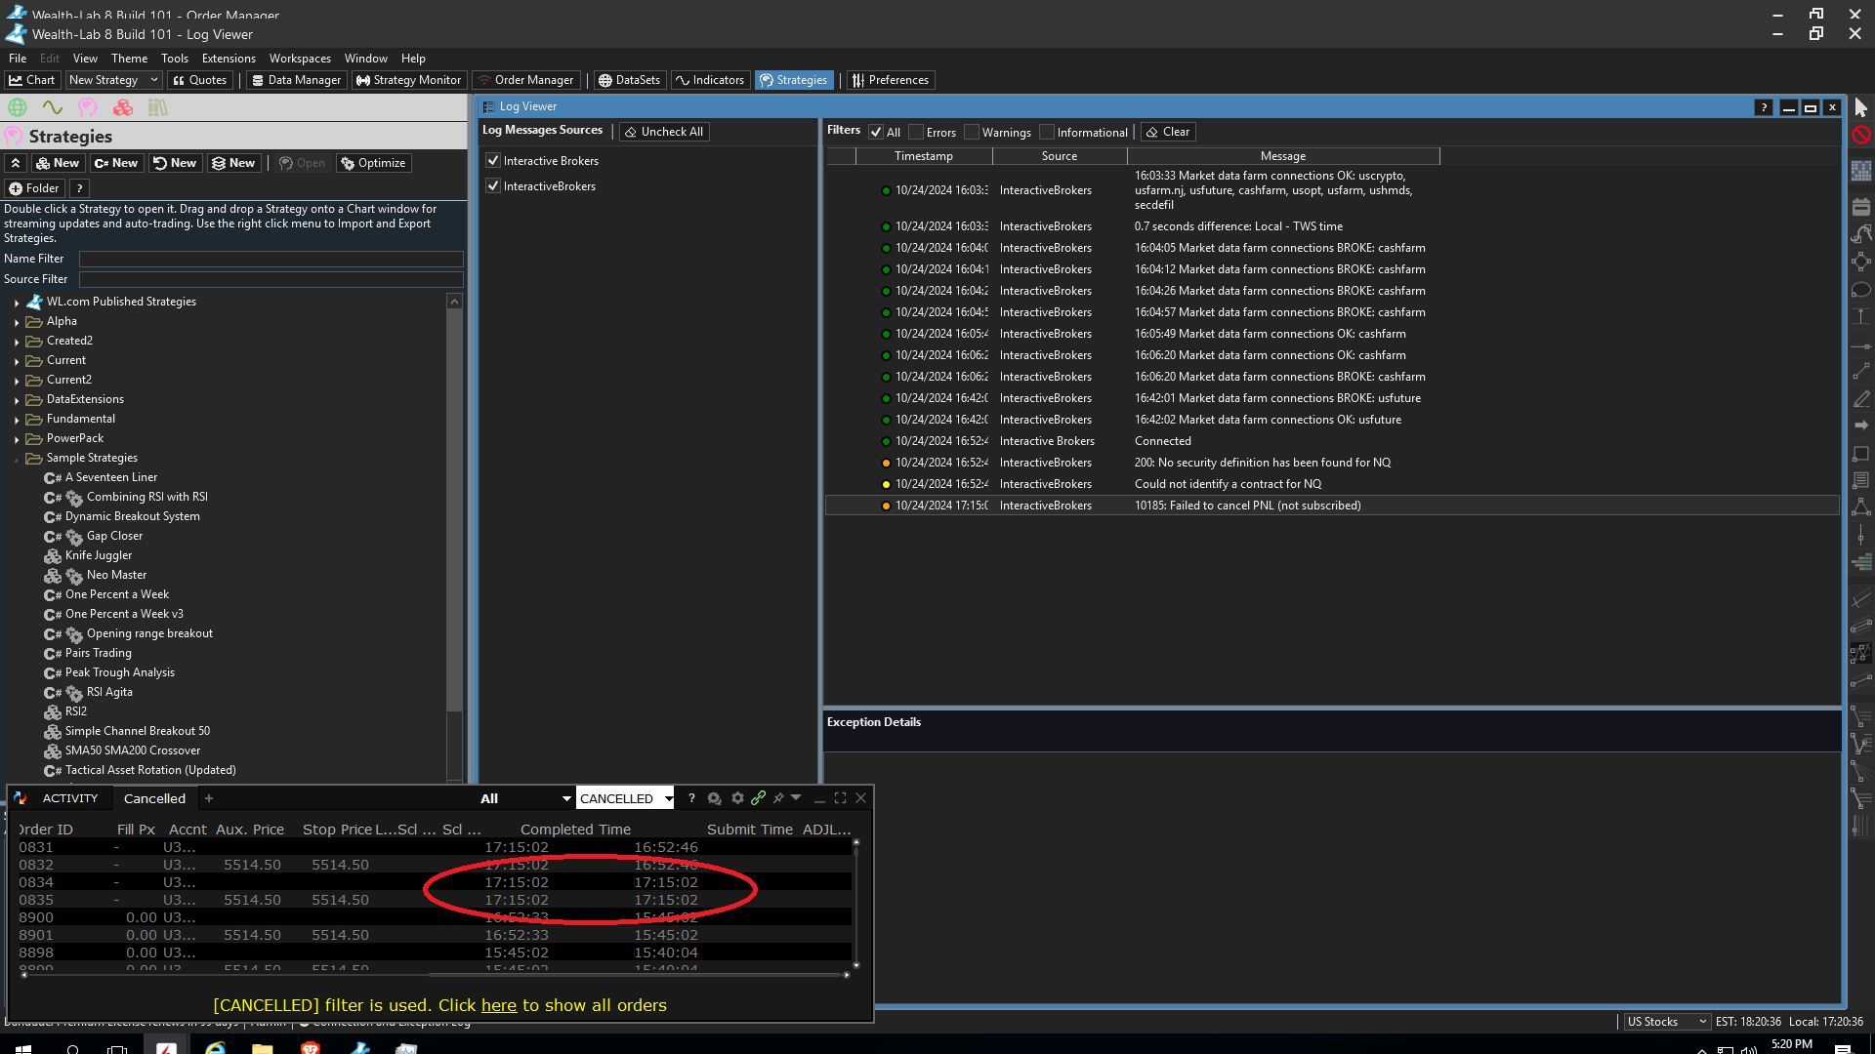Click the Order Manager toolbar button
This screenshot has height=1054, width=1875.
click(525, 80)
